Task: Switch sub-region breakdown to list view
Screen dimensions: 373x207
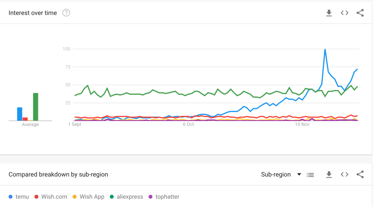Action: pyautogui.click(x=310, y=175)
